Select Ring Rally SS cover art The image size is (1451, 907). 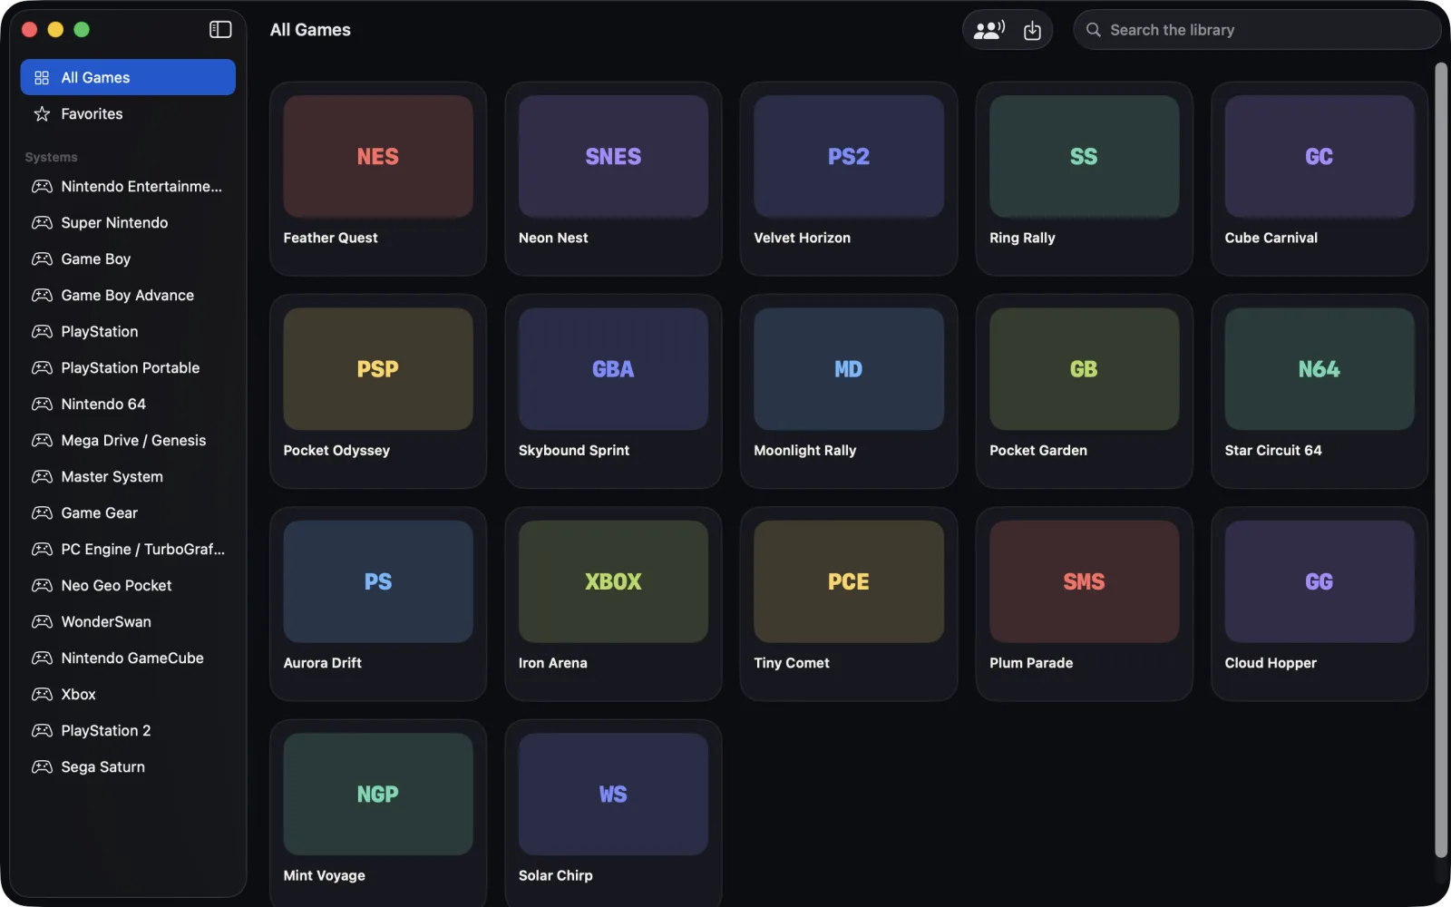coord(1084,157)
